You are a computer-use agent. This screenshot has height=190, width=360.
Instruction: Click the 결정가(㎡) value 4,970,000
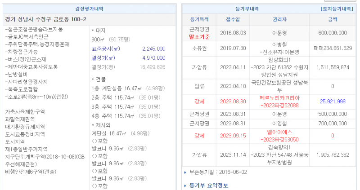(x=153, y=58)
